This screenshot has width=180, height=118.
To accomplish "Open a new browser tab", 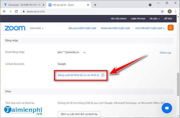I will [95, 5].
